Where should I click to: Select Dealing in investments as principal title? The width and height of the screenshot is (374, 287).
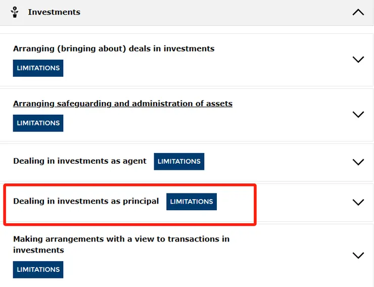[86, 201]
